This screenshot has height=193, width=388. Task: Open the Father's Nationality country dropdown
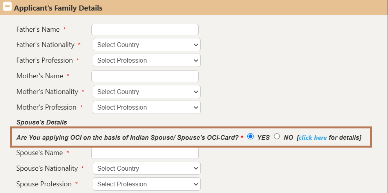point(147,45)
